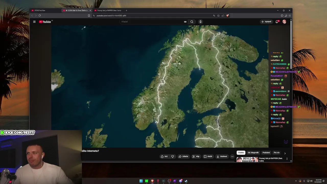Go forward in browser history
This screenshot has height=184, width=327.
point(36,16)
